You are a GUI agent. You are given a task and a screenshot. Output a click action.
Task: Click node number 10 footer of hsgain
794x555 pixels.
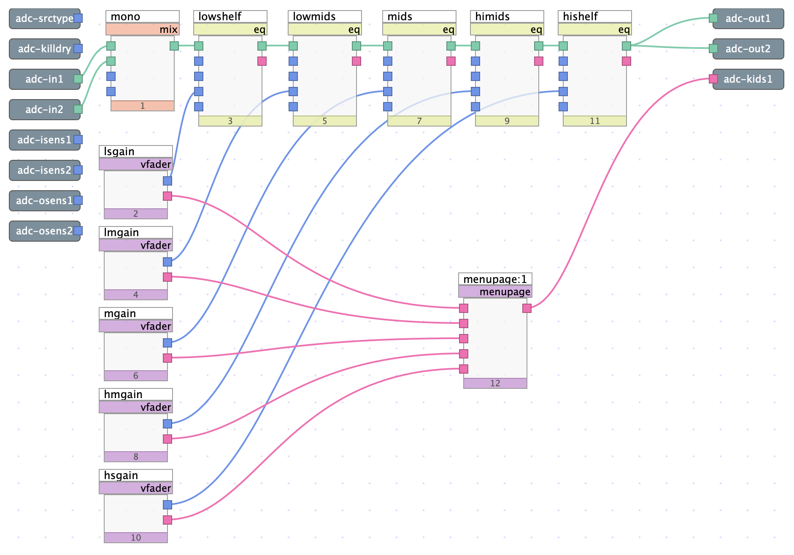point(136,538)
